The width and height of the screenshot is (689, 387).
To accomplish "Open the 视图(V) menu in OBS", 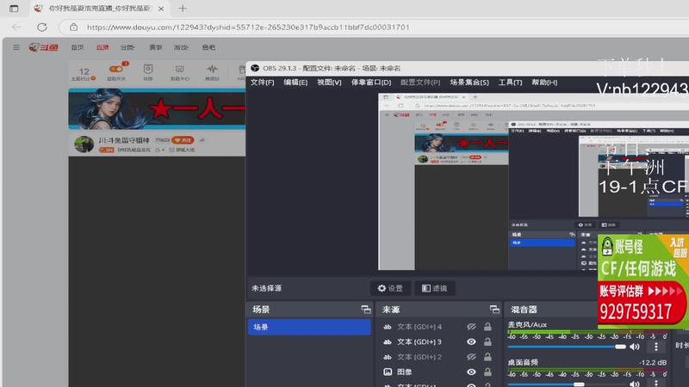I will point(329,82).
